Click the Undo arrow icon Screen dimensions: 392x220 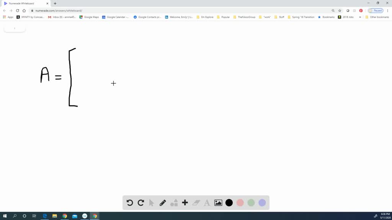tap(130, 203)
